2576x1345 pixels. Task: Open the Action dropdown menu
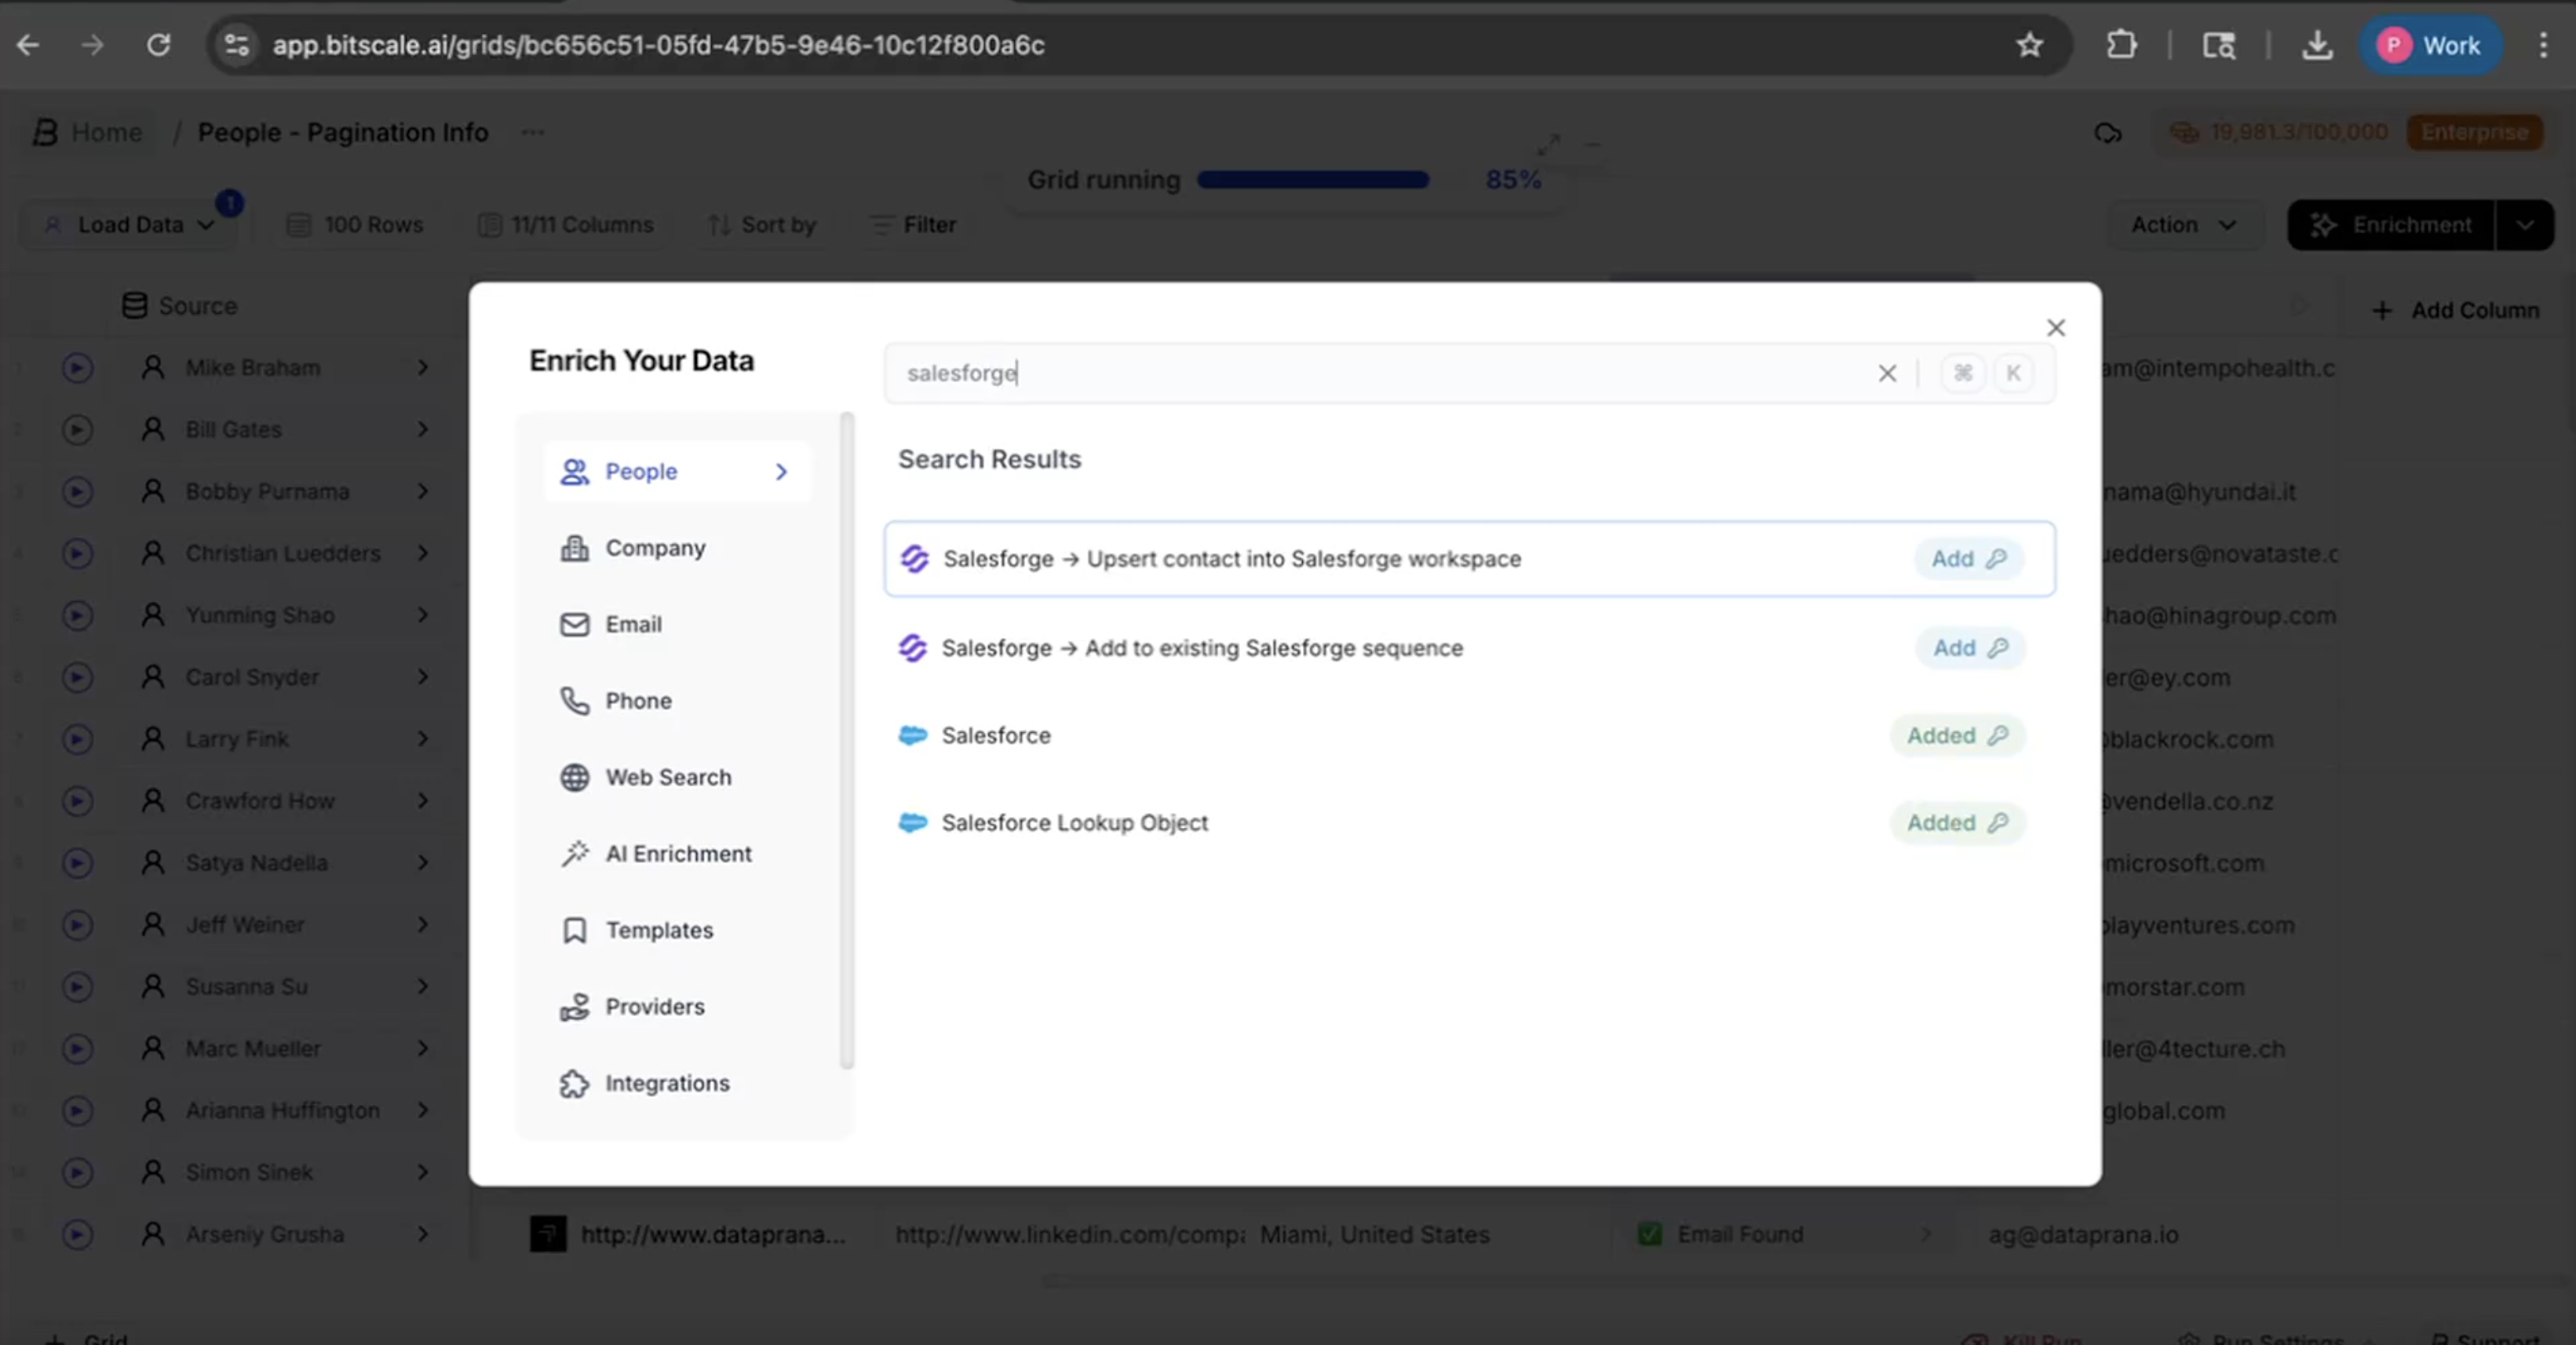pyautogui.click(x=2182, y=225)
